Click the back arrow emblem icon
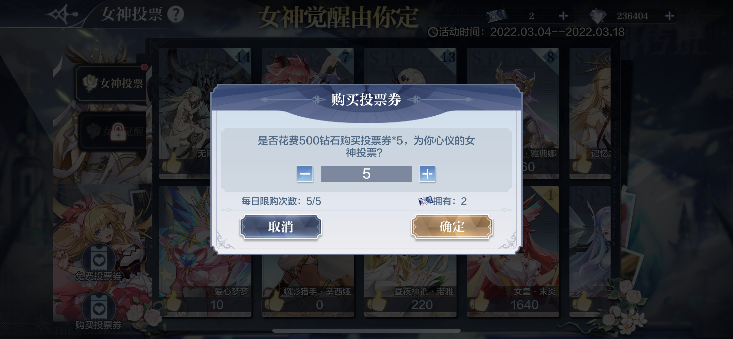This screenshot has width=733, height=339. pos(63,14)
